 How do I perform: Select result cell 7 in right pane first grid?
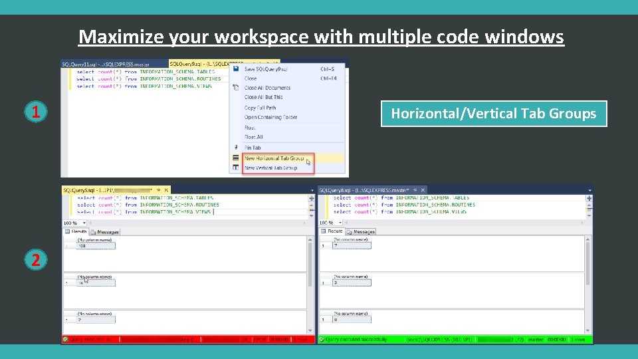(x=352, y=245)
